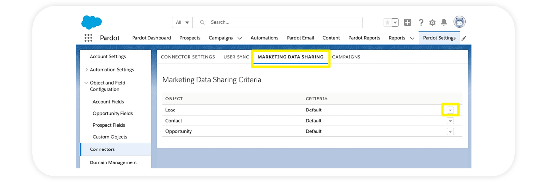Click the edit navigation pencil icon
The image size is (547, 182).
pos(464,38)
